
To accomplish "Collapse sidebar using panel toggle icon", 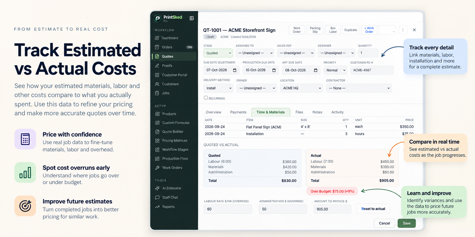I will [192, 18].
